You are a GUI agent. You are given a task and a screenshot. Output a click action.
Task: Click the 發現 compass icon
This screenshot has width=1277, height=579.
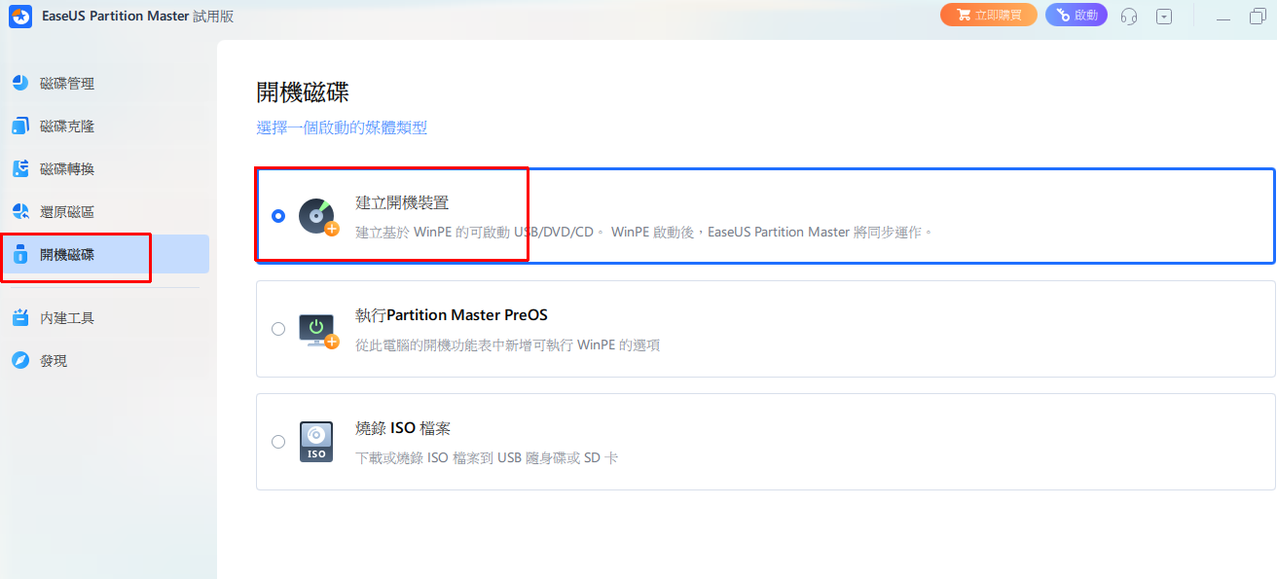[20, 361]
